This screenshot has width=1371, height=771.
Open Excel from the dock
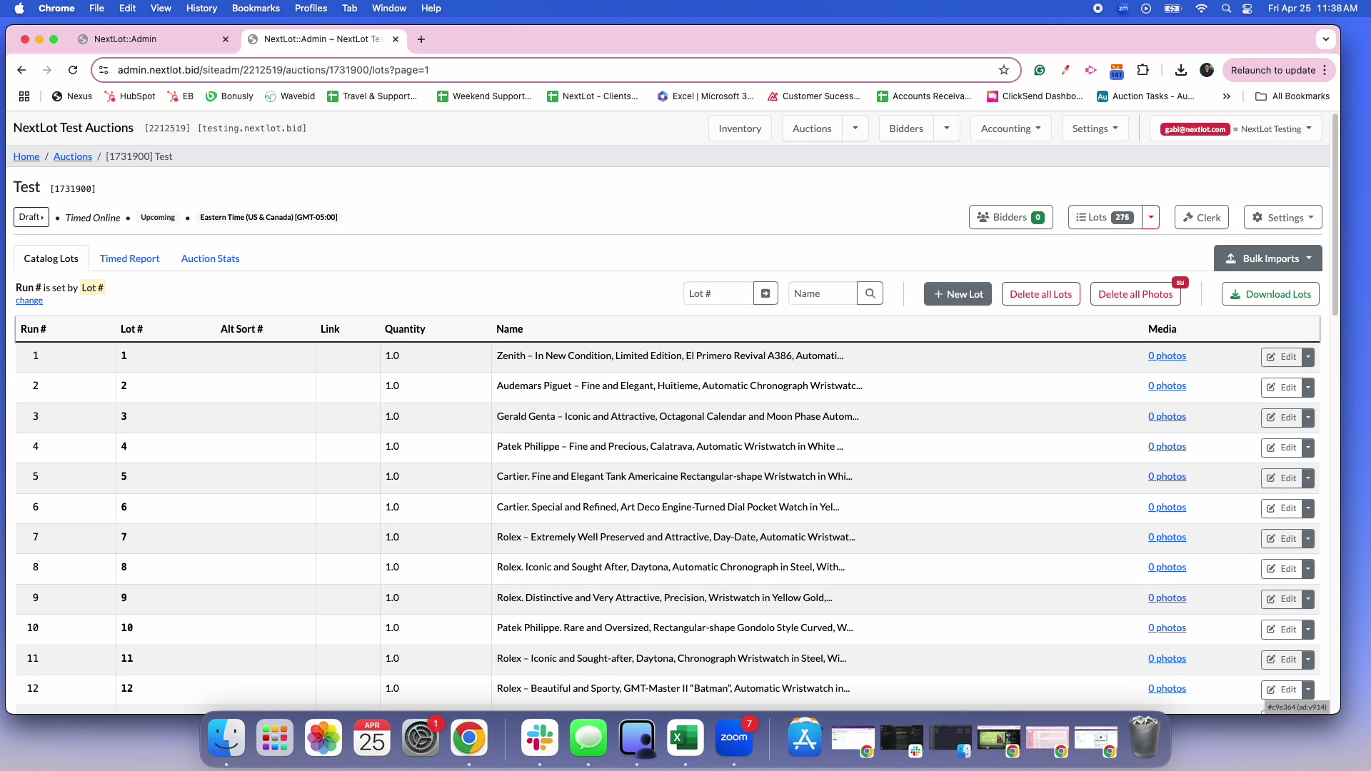(x=685, y=738)
